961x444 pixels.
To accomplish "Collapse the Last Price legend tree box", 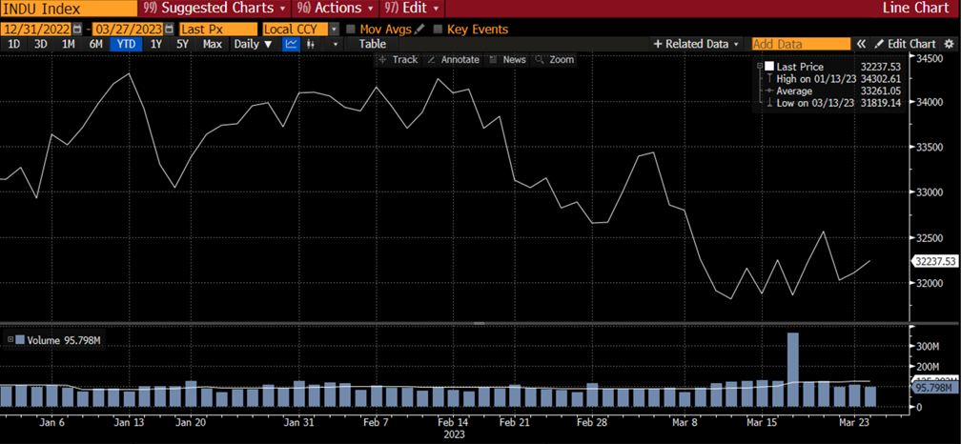I will pyautogui.click(x=760, y=65).
